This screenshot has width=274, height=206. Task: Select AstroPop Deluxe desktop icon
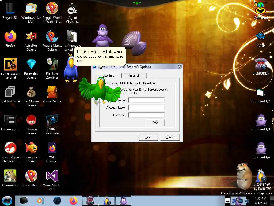pos(31,41)
